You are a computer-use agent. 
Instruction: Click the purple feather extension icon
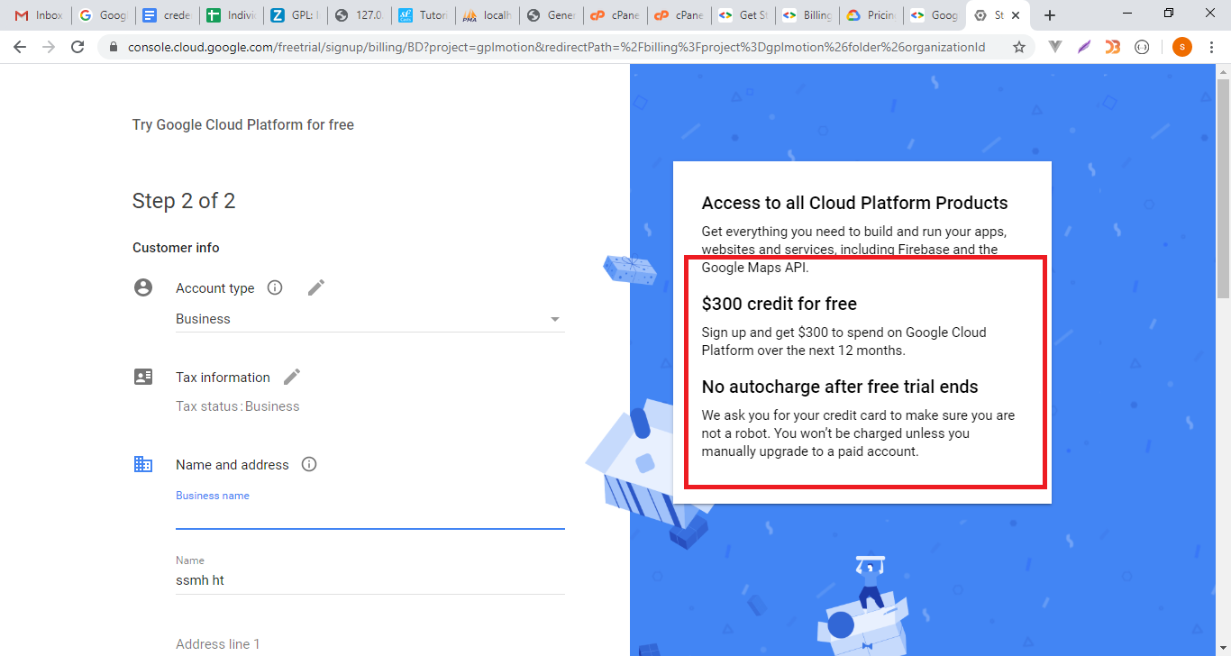1084,47
